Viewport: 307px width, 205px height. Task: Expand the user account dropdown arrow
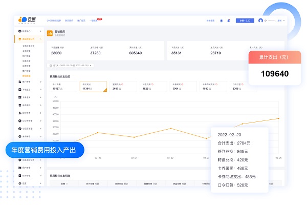(x=284, y=20)
